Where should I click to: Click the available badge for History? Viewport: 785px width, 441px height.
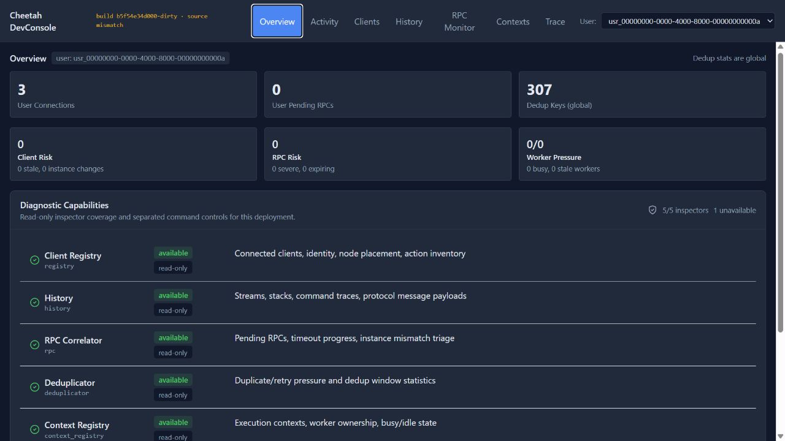173,295
